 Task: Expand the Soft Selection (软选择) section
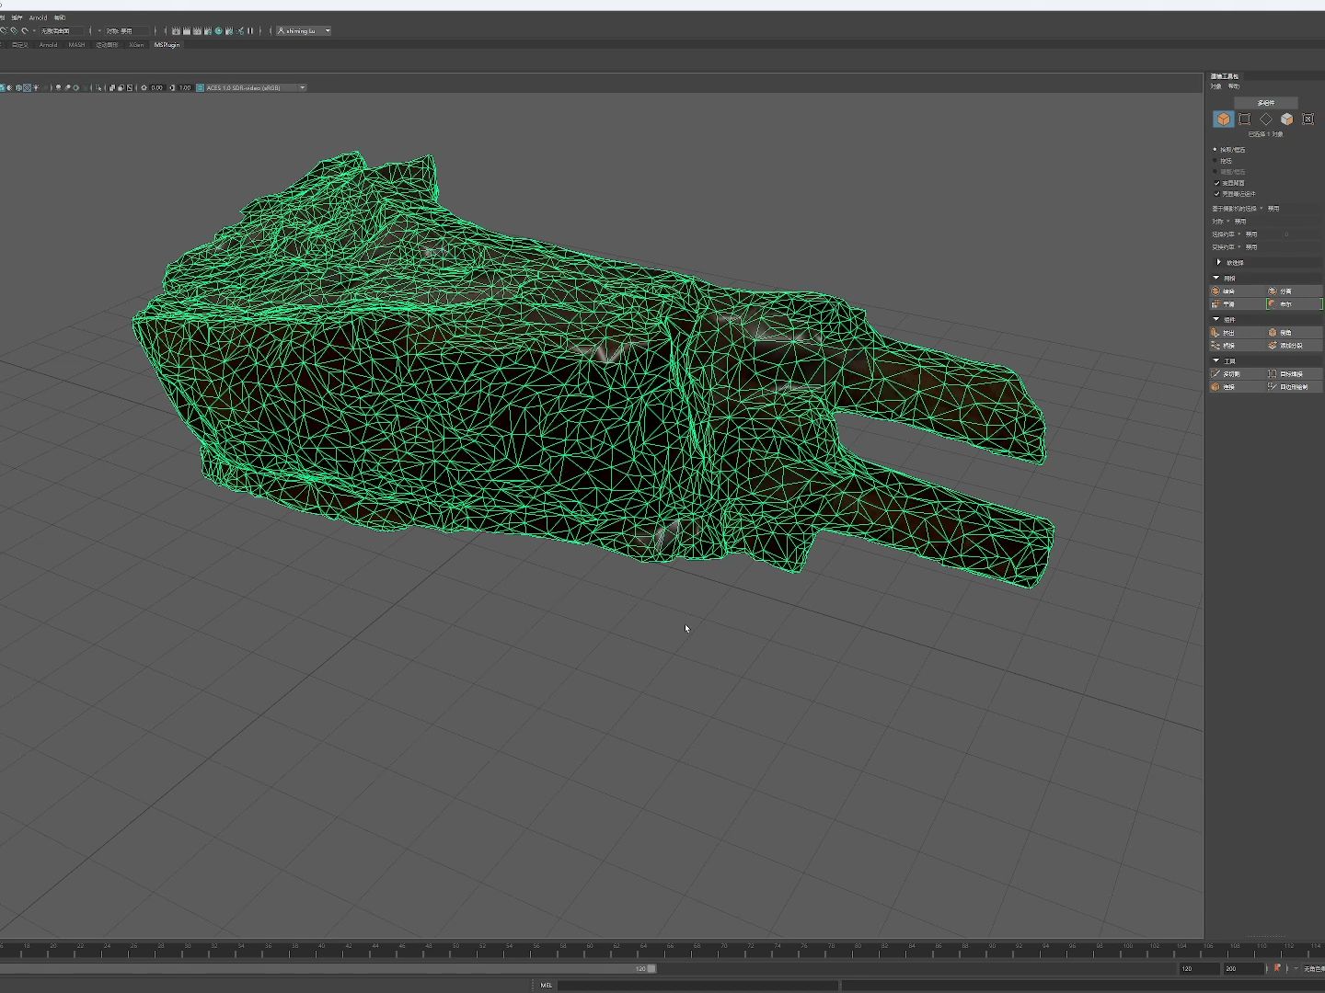(1219, 263)
